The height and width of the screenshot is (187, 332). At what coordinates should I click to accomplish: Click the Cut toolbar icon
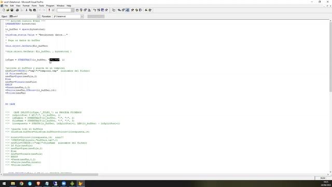pyautogui.click(x=26, y=10)
